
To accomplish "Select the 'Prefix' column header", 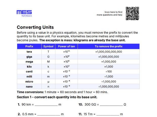I will coord(29,46).
